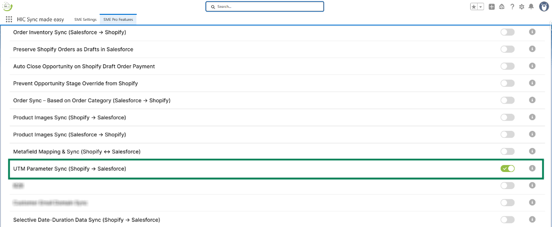552x227 pixels.
Task: Open the user profile avatar
Action: tap(544, 6)
